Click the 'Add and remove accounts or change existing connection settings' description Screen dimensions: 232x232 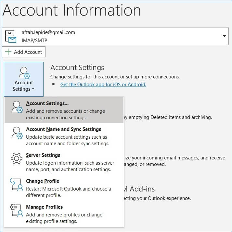65,114
